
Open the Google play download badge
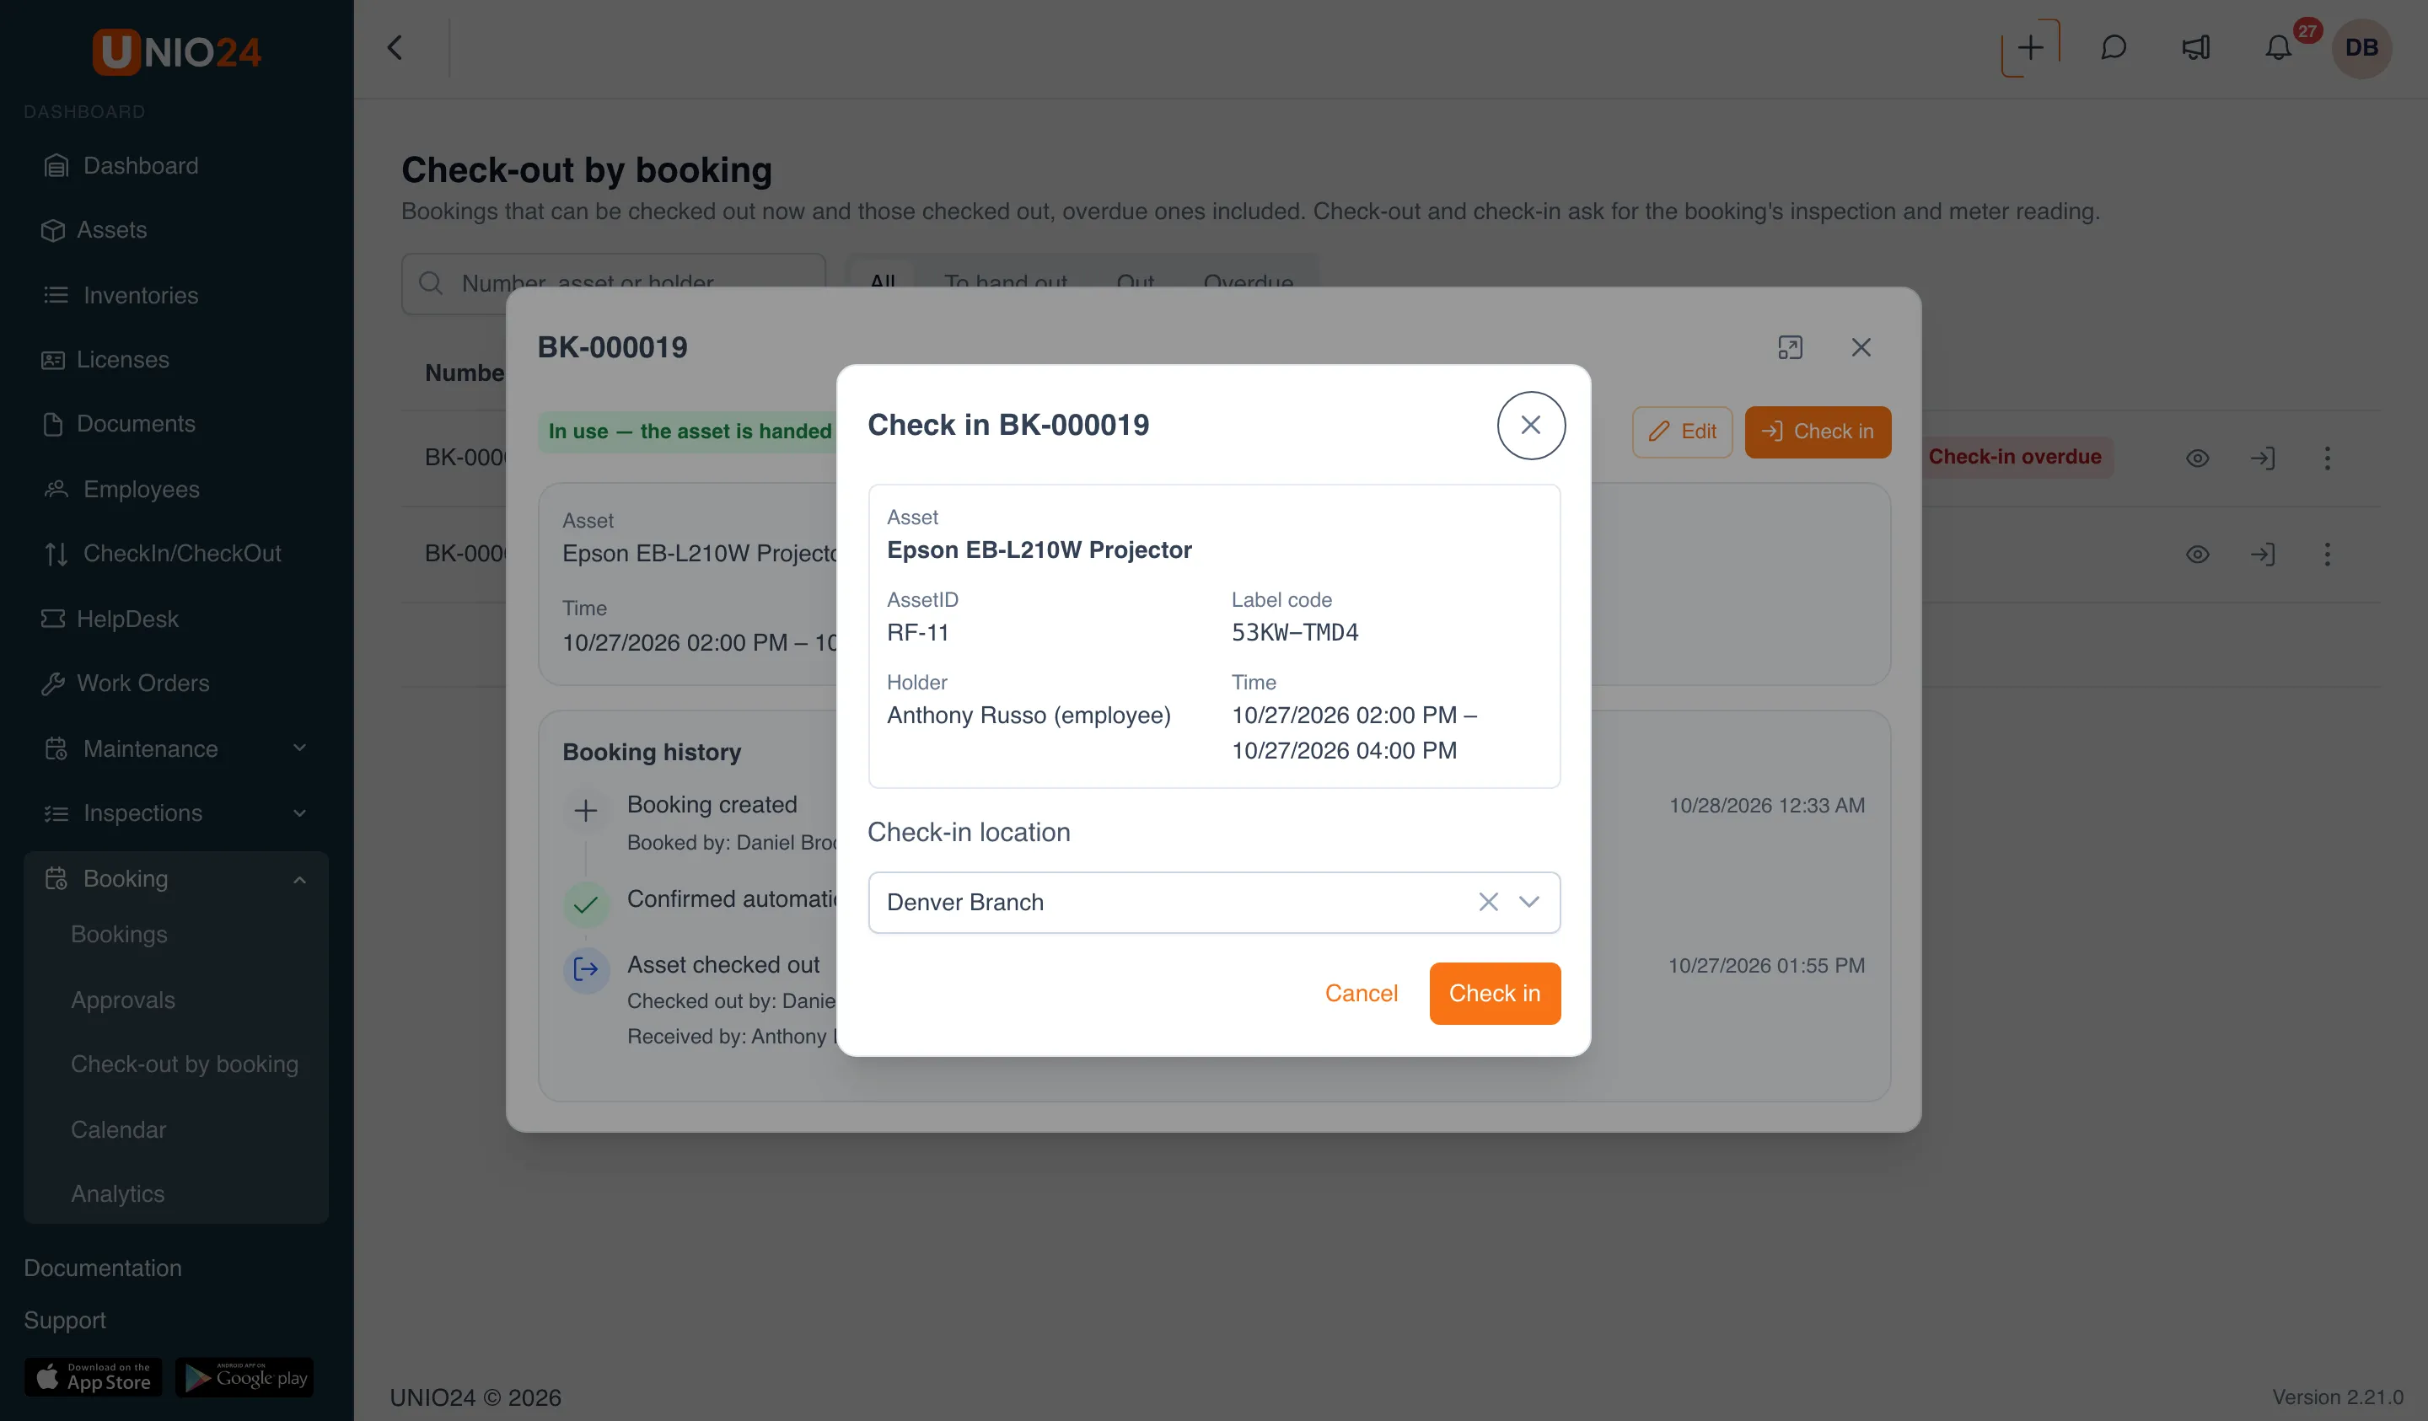click(x=244, y=1378)
